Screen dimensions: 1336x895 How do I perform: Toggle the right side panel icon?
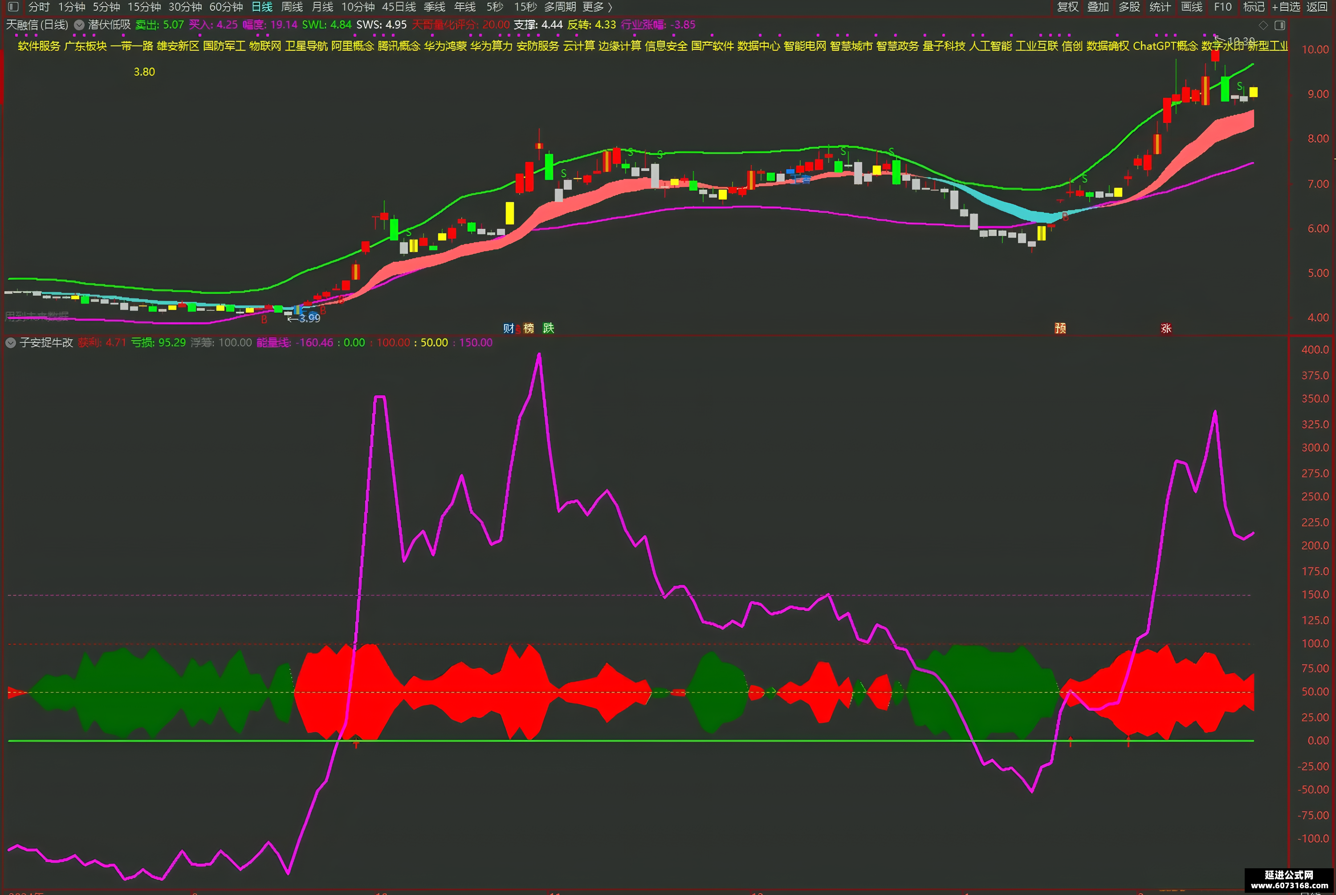point(1279,25)
